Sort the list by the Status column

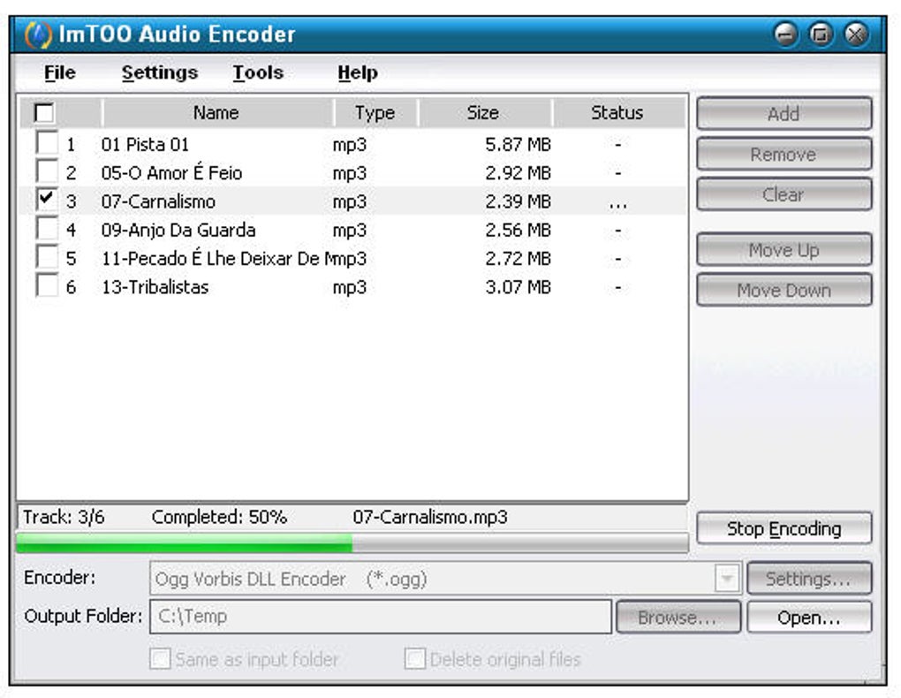[618, 113]
